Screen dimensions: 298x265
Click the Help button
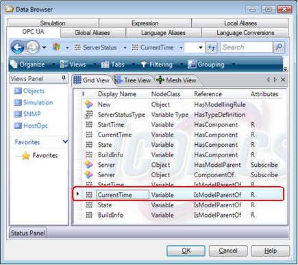click(x=271, y=251)
